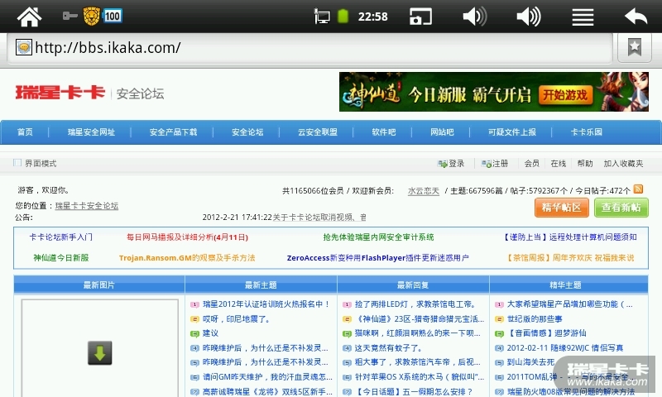Toggle the 界面模式 checkbox
The width and height of the screenshot is (662, 397).
[17, 162]
